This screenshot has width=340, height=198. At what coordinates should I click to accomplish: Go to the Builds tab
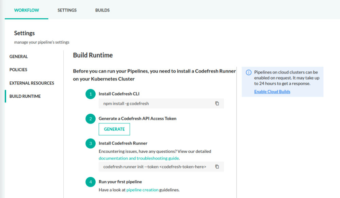coord(102,10)
